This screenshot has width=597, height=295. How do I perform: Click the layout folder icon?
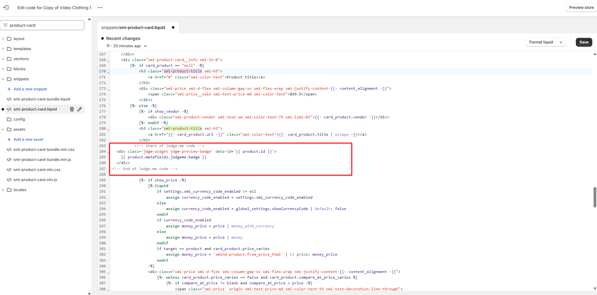(x=9, y=39)
